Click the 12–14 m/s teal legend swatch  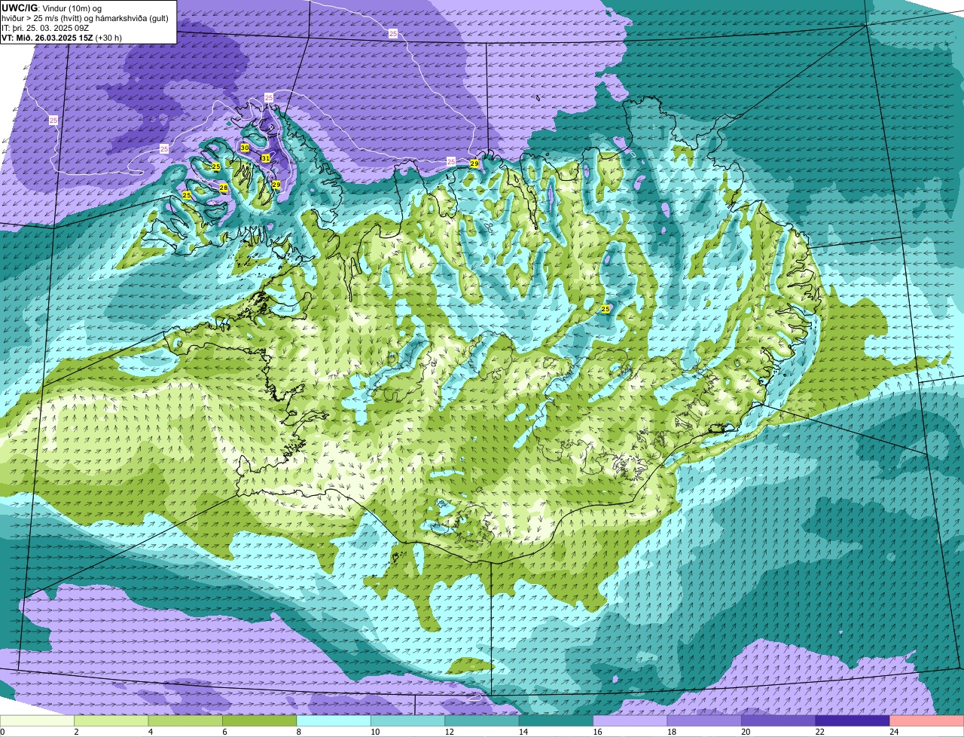tap(482, 720)
